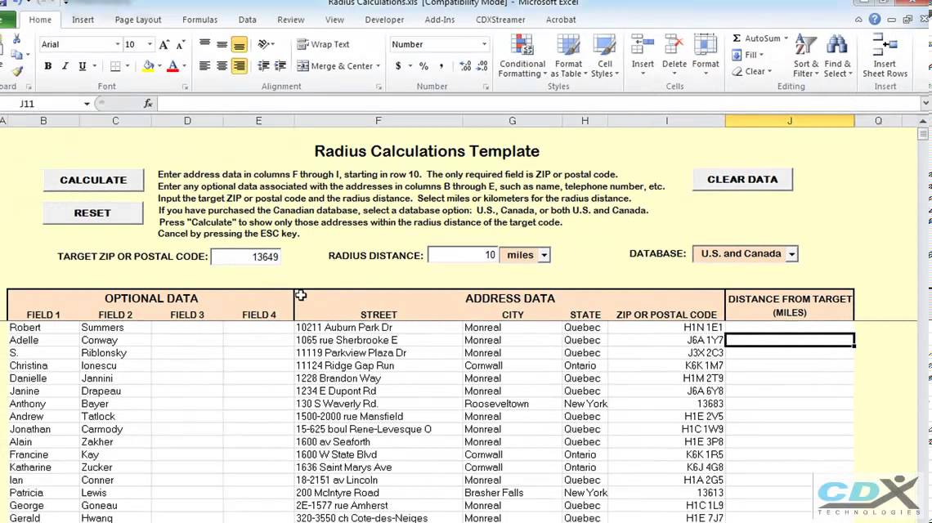Click the Target ZIP field 13649
The height and width of the screenshot is (523, 932).
tap(245, 257)
